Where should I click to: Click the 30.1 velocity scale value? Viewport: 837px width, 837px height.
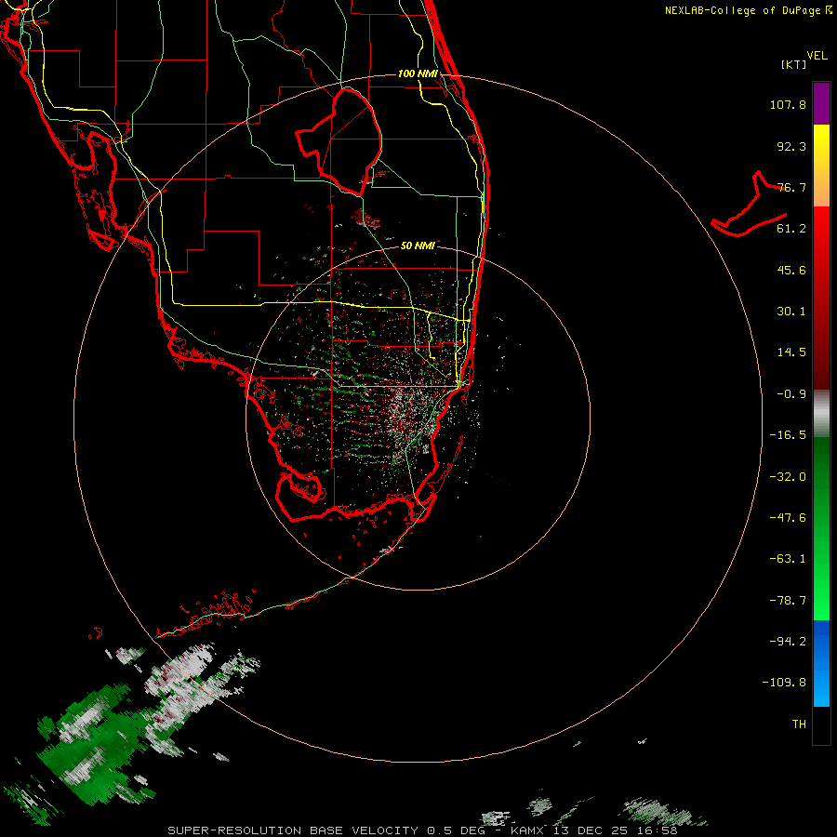(791, 312)
